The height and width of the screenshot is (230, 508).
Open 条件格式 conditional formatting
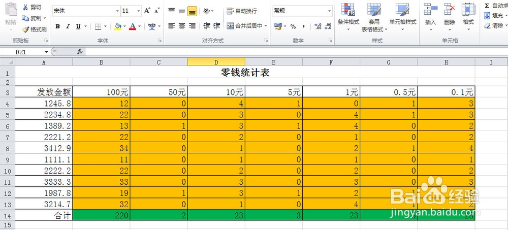pyautogui.click(x=348, y=17)
